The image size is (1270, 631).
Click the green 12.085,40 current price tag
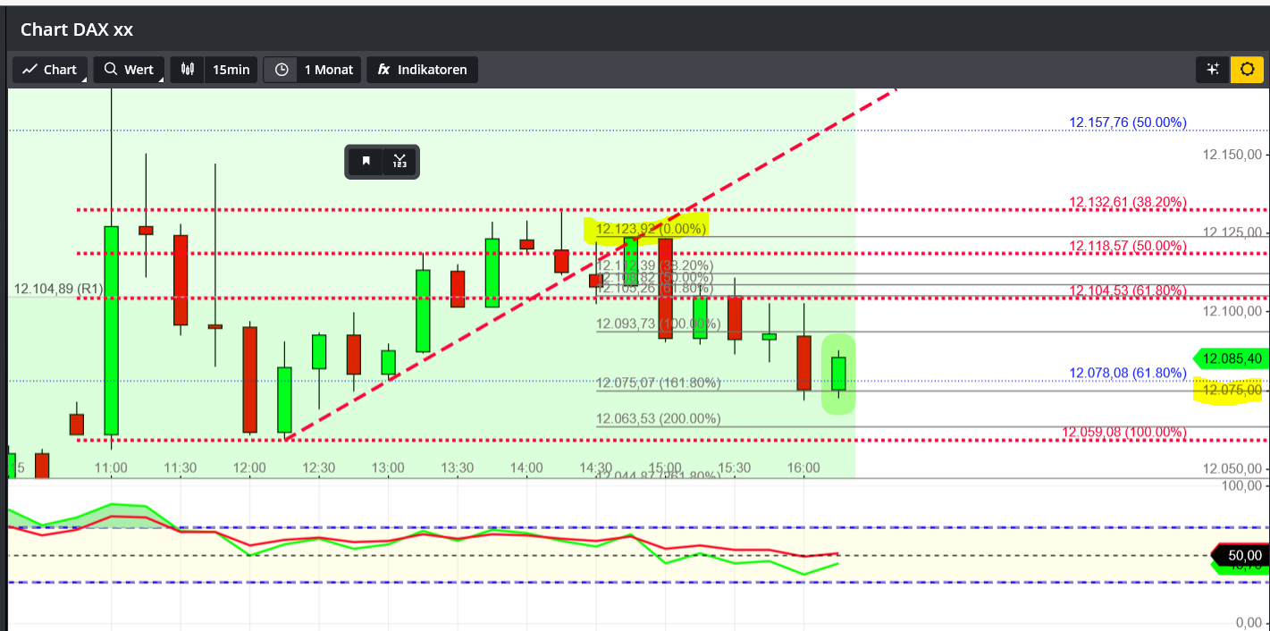tap(1231, 358)
